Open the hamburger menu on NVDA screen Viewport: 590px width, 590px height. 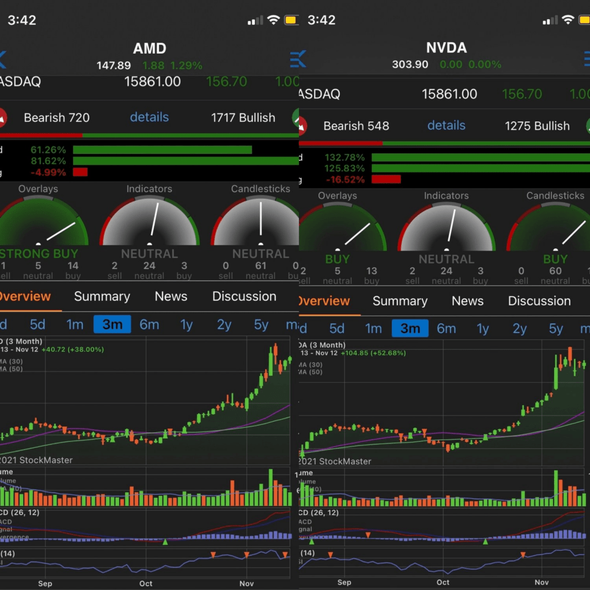(586, 58)
